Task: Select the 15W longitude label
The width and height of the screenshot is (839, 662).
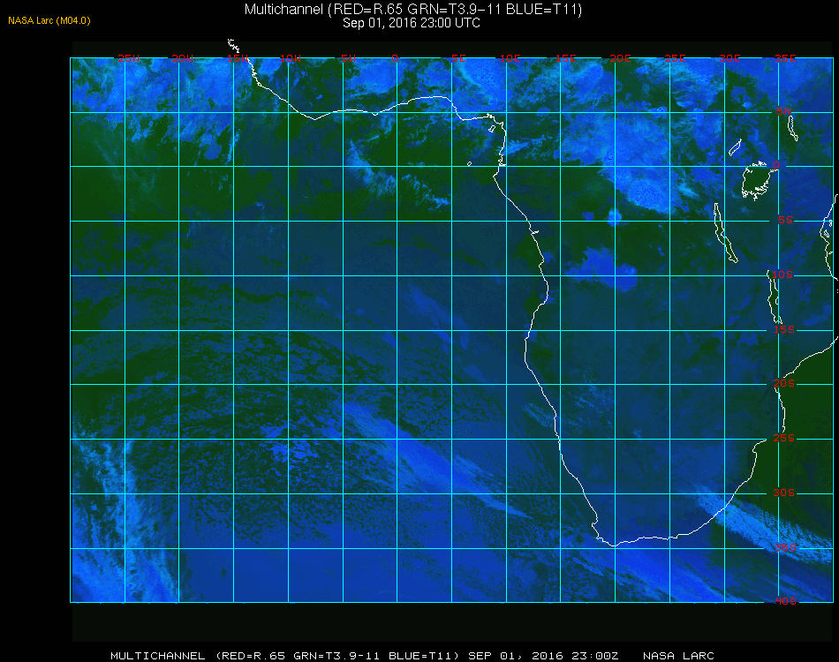Action: coord(237,58)
